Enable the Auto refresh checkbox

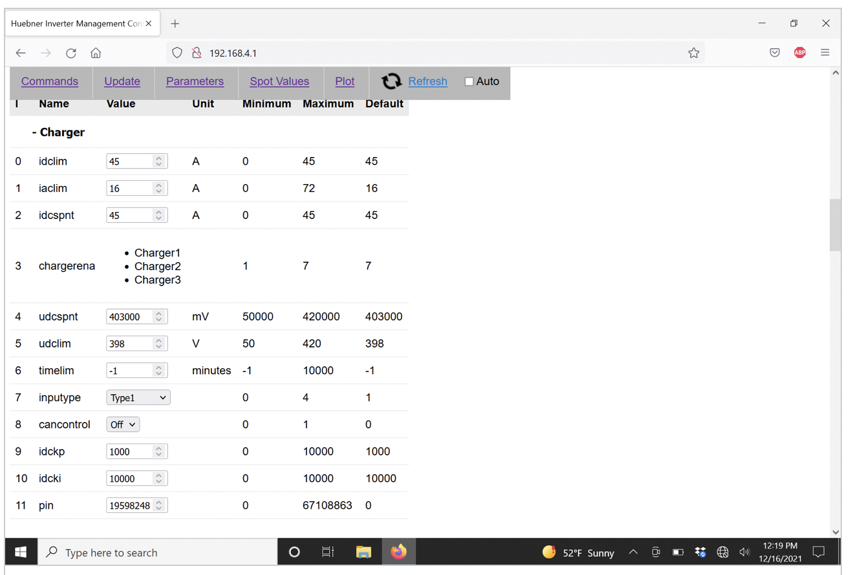coord(469,81)
